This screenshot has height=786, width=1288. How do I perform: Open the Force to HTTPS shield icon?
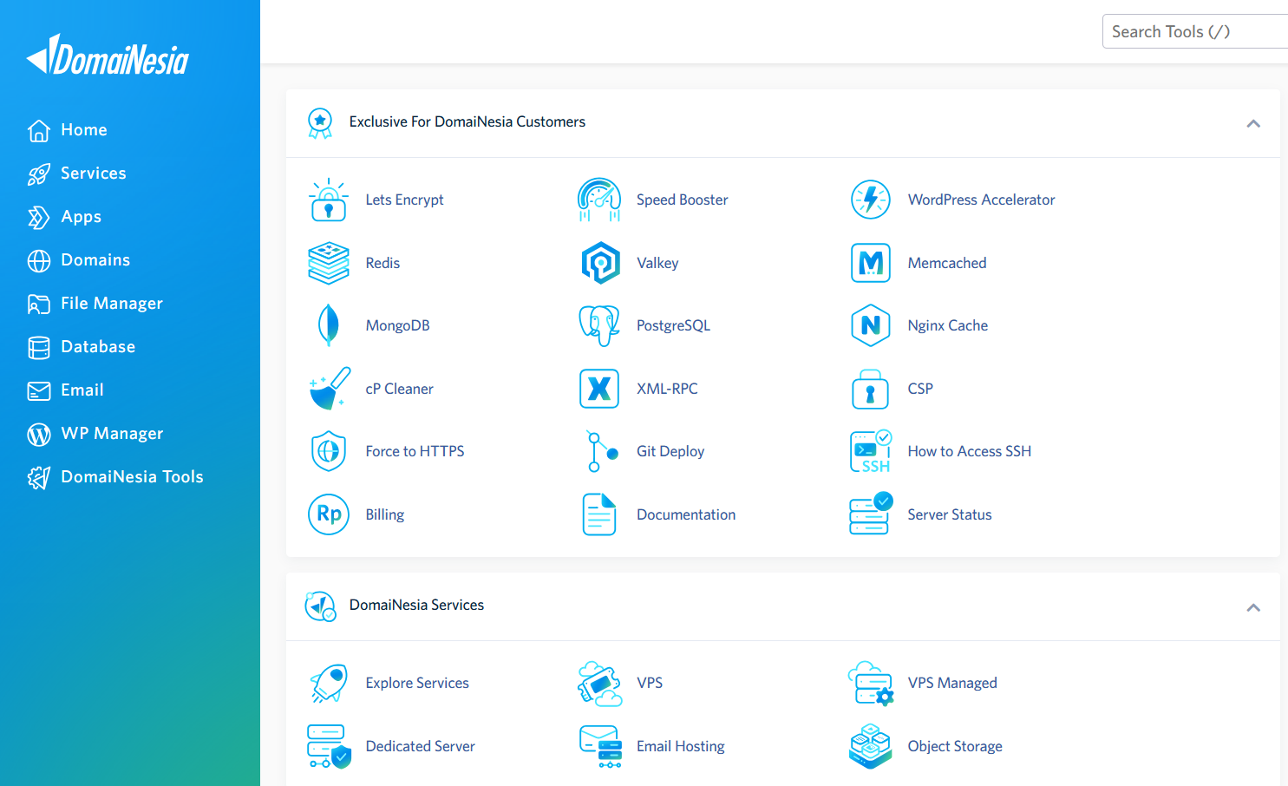point(329,451)
